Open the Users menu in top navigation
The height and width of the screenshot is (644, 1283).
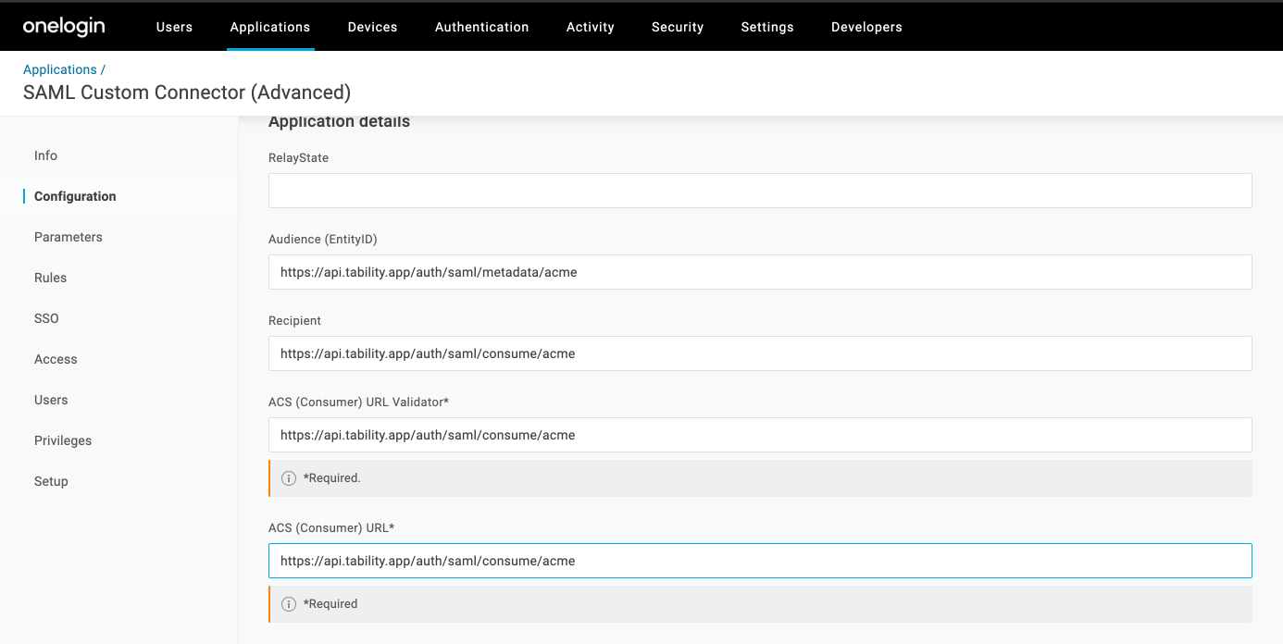coord(174,27)
